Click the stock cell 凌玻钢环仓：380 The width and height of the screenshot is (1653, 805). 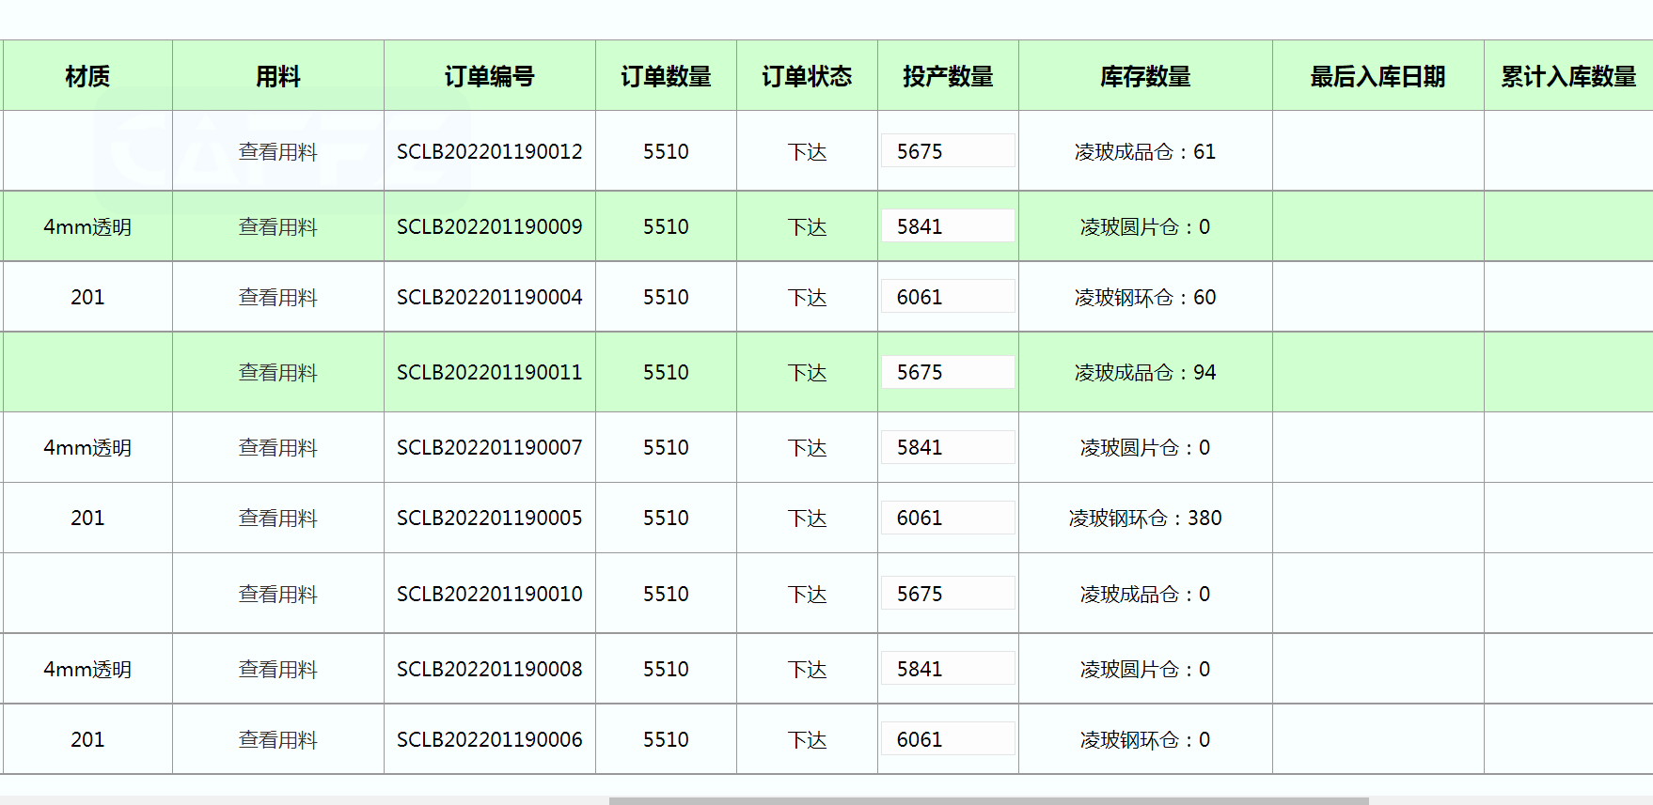click(x=1145, y=518)
